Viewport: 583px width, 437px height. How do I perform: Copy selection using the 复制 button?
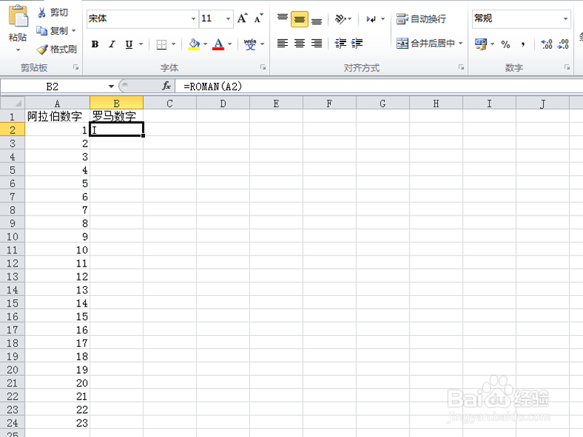coord(52,31)
